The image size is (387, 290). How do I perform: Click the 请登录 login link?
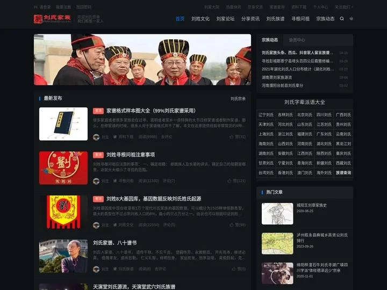click(45, 7)
